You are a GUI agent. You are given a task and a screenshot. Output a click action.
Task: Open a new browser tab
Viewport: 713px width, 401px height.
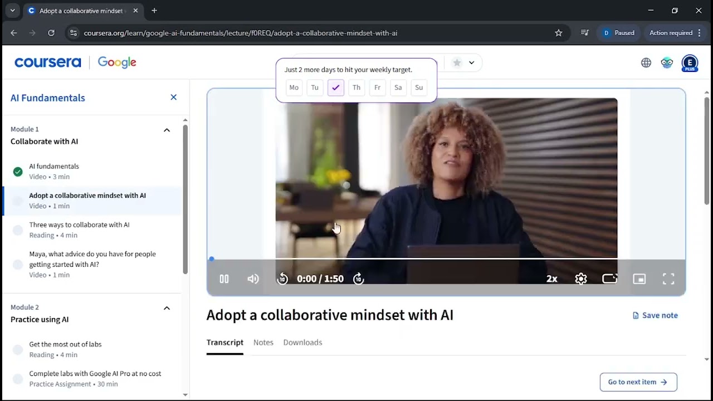[x=154, y=11]
